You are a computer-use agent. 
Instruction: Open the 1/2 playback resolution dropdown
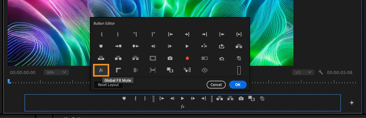pos(303,72)
